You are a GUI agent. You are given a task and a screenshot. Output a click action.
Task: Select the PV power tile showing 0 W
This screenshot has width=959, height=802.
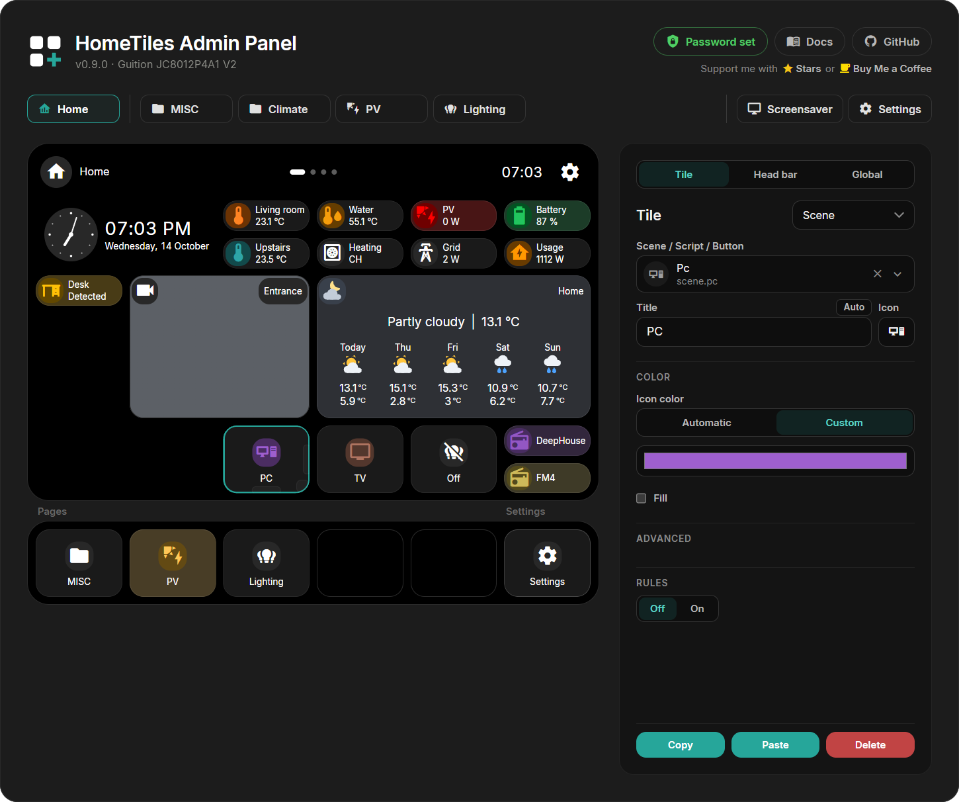pos(454,216)
